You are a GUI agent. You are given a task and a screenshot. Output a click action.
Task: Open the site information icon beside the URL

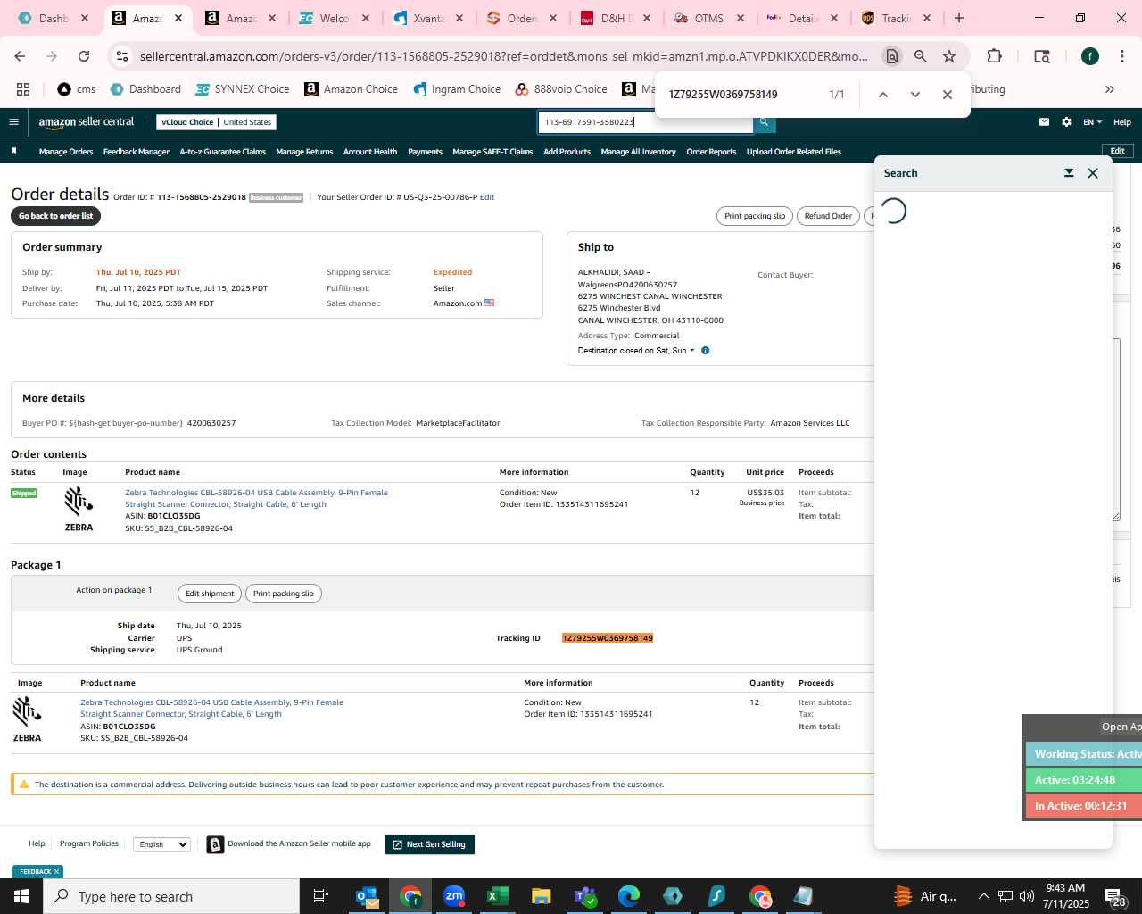click(x=122, y=56)
